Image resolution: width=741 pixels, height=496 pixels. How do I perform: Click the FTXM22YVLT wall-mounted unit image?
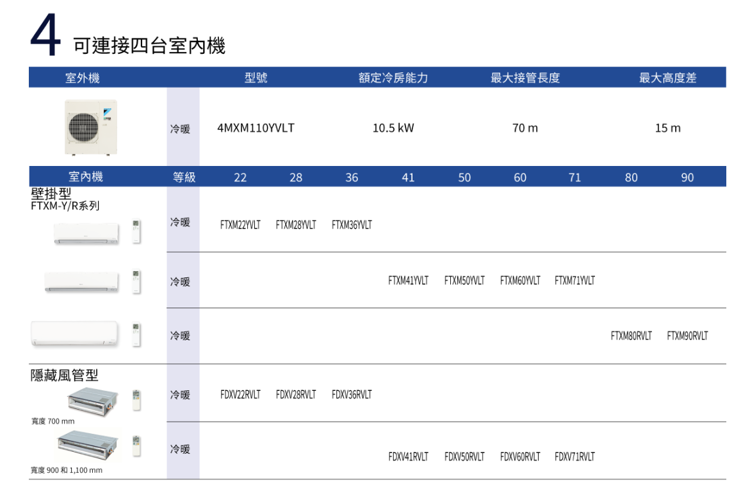pyautogui.click(x=86, y=233)
